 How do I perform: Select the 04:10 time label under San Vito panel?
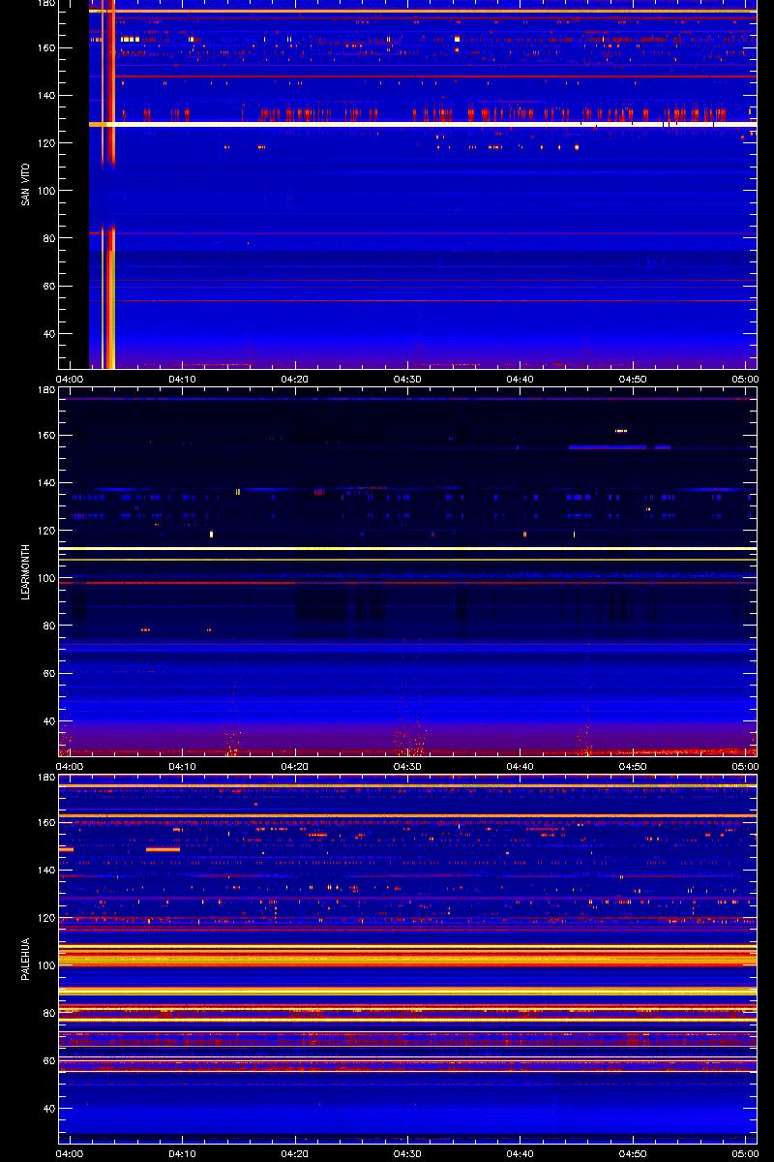coord(183,379)
